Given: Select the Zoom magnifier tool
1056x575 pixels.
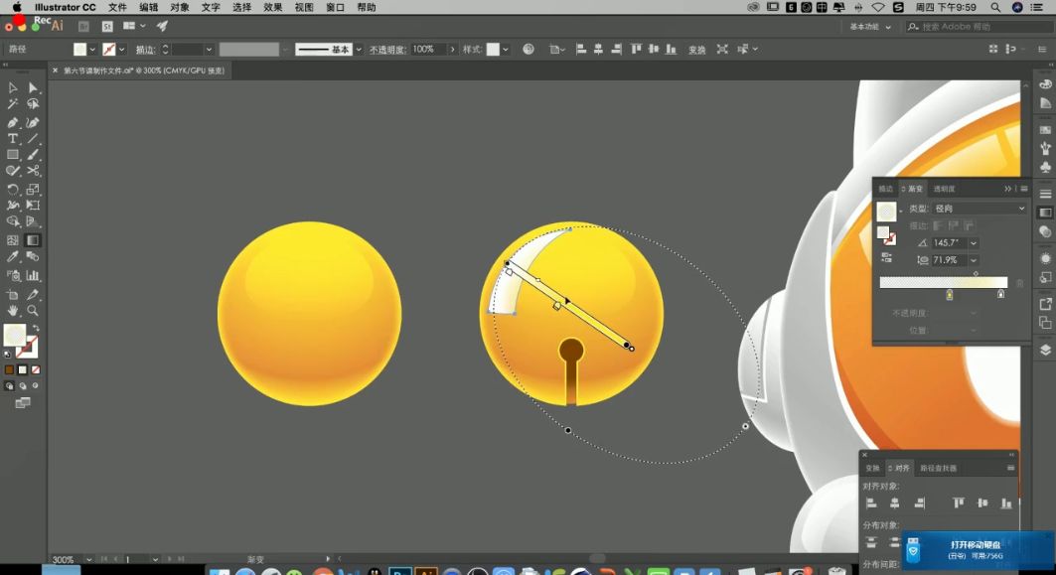Looking at the screenshot, I should coord(33,311).
